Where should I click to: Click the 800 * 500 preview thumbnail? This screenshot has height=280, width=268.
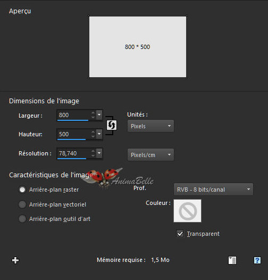pos(138,47)
